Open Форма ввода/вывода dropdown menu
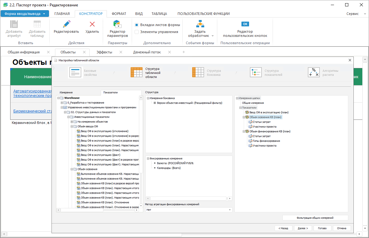The height and width of the screenshot is (238, 369). click(25, 14)
